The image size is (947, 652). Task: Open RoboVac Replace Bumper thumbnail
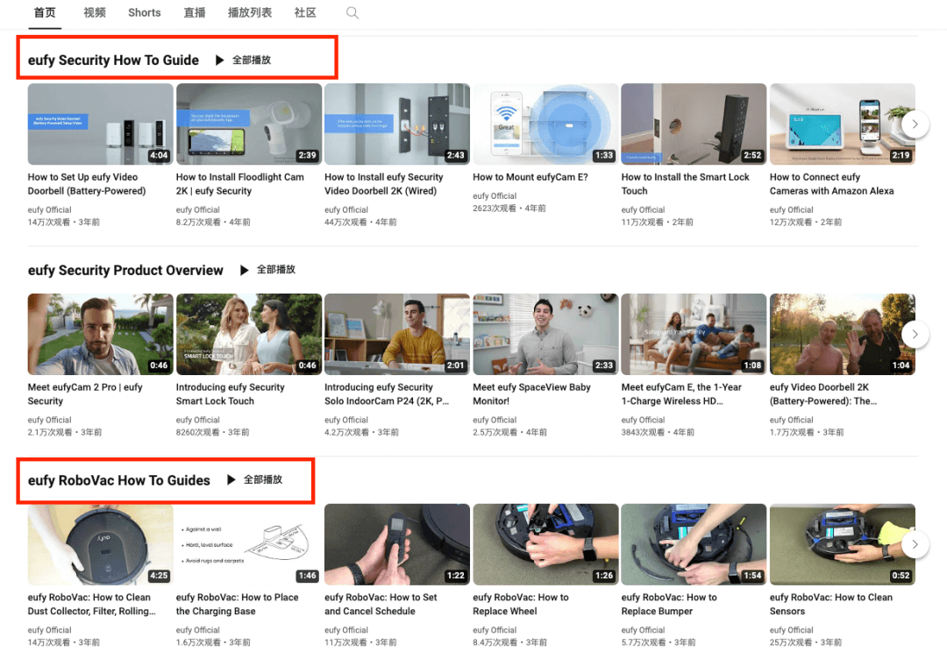click(x=694, y=544)
